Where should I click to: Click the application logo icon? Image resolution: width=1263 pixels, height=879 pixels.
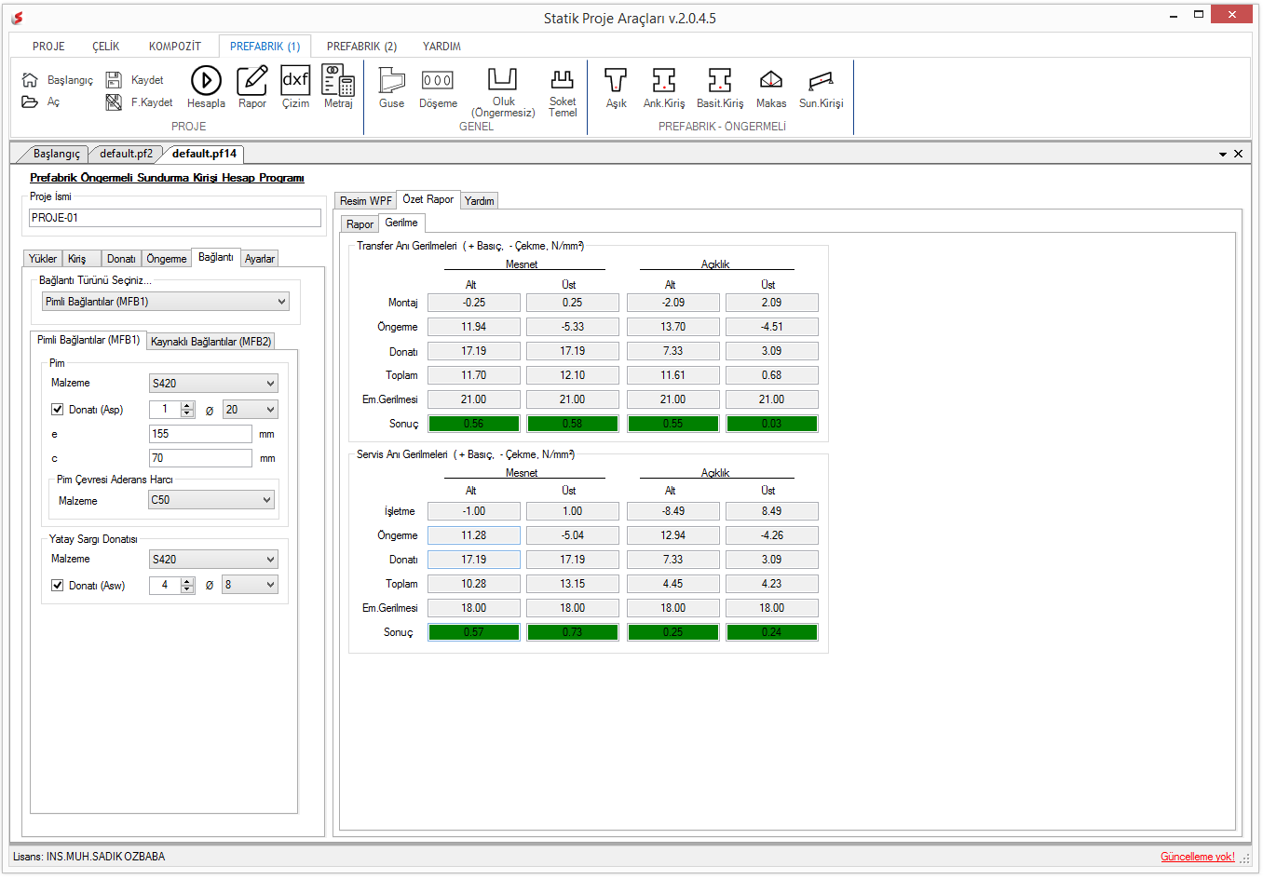[x=17, y=18]
